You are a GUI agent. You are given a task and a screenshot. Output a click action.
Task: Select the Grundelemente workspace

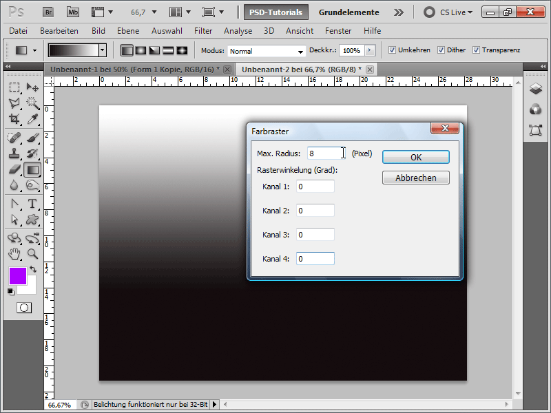(x=349, y=12)
